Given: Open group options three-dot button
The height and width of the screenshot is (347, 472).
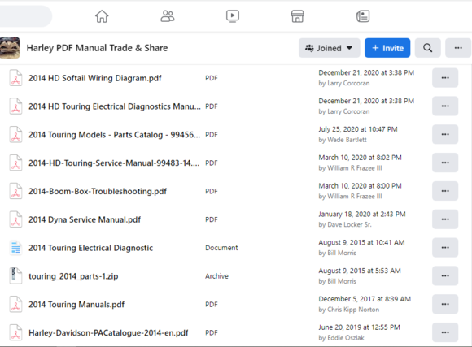Looking at the screenshot, I should (458, 48).
